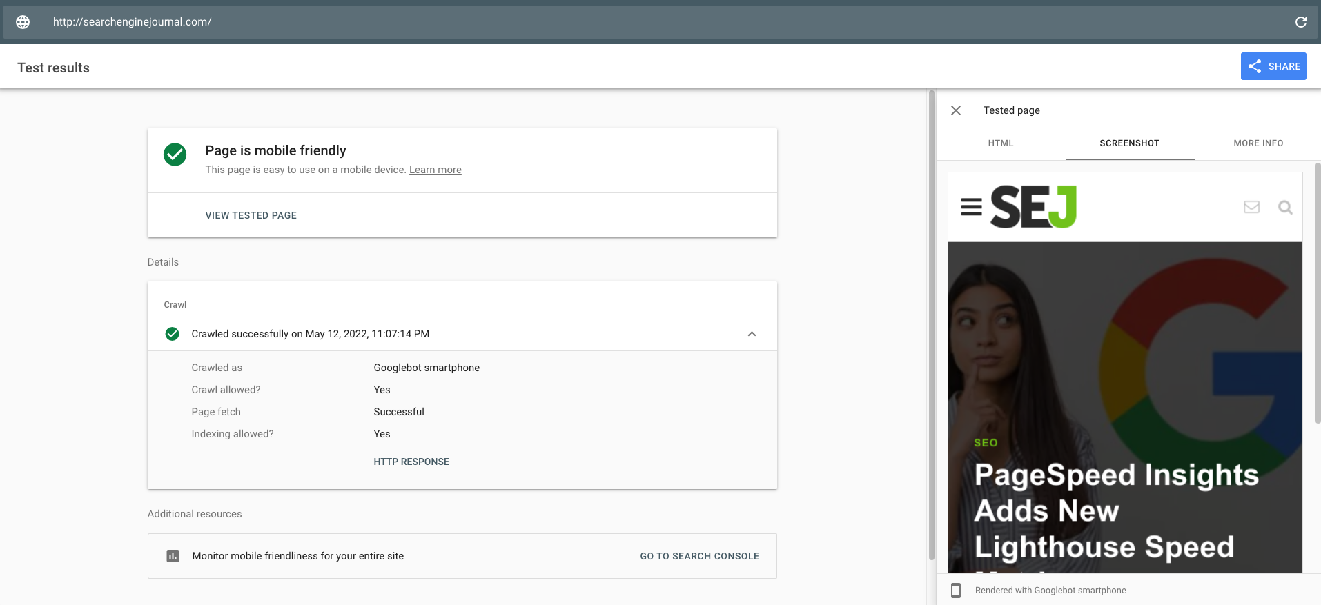
Task: Click the globe icon beside the URL
Action: (x=23, y=22)
